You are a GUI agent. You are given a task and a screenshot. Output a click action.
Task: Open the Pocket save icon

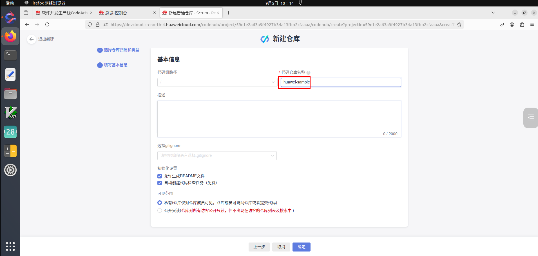(502, 24)
